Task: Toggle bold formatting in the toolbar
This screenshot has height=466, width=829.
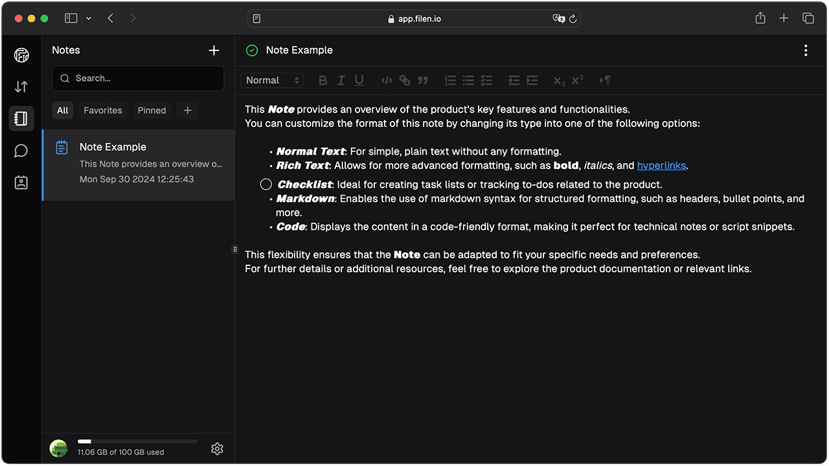Action: click(x=323, y=80)
